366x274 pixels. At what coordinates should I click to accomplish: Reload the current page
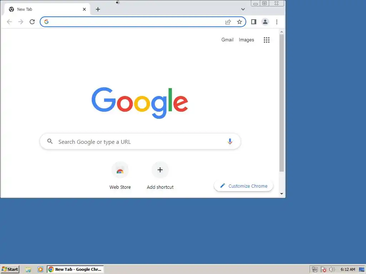32,22
